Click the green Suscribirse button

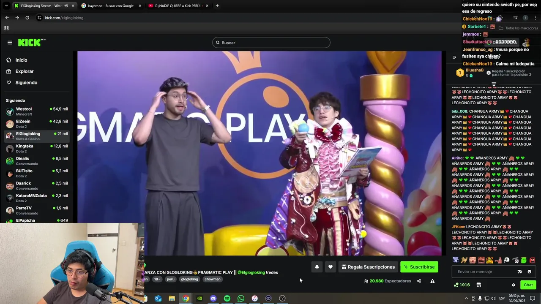point(419,267)
